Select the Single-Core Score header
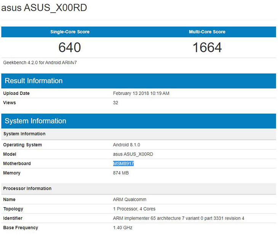278x235 pixels. [x=70, y=32]
